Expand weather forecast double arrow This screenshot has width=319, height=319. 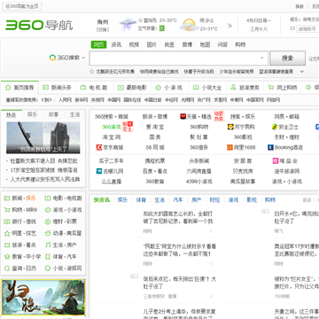[x=230, y=26]
